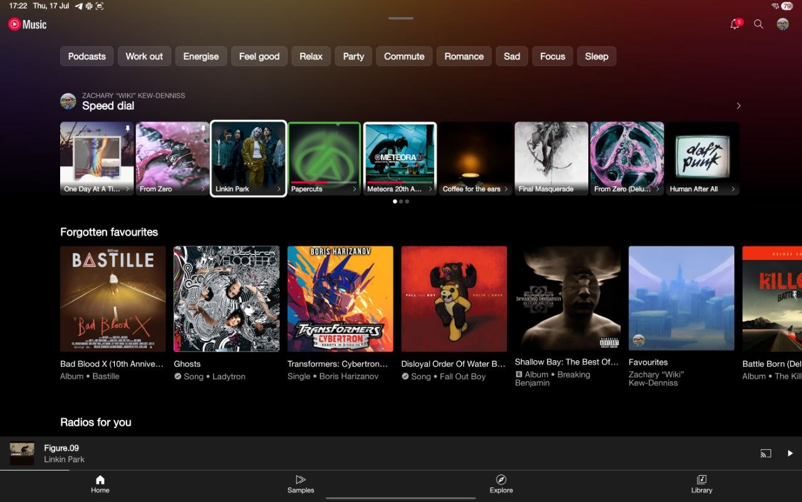Tap the Cast to device icon
The width and height of the screenshot is (802, 502).
click(766, 453)
